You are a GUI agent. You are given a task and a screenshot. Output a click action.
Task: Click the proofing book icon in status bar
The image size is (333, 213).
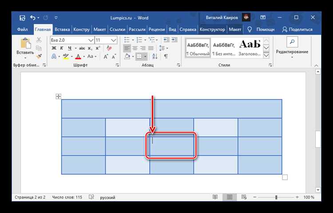coord(91,197)
